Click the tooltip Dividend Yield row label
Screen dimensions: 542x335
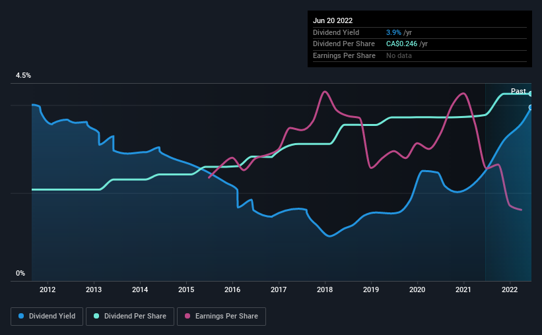336,32
